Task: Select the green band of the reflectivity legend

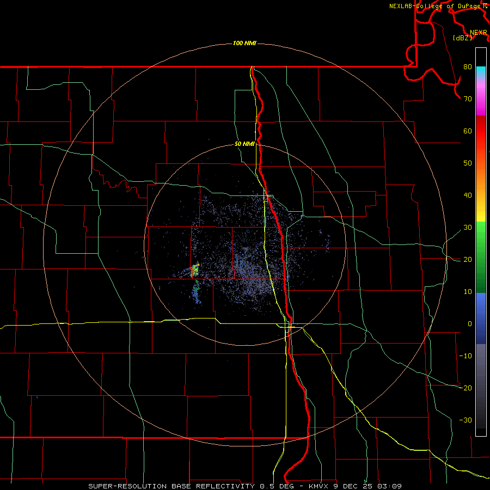Action: [x=481, y=257]
